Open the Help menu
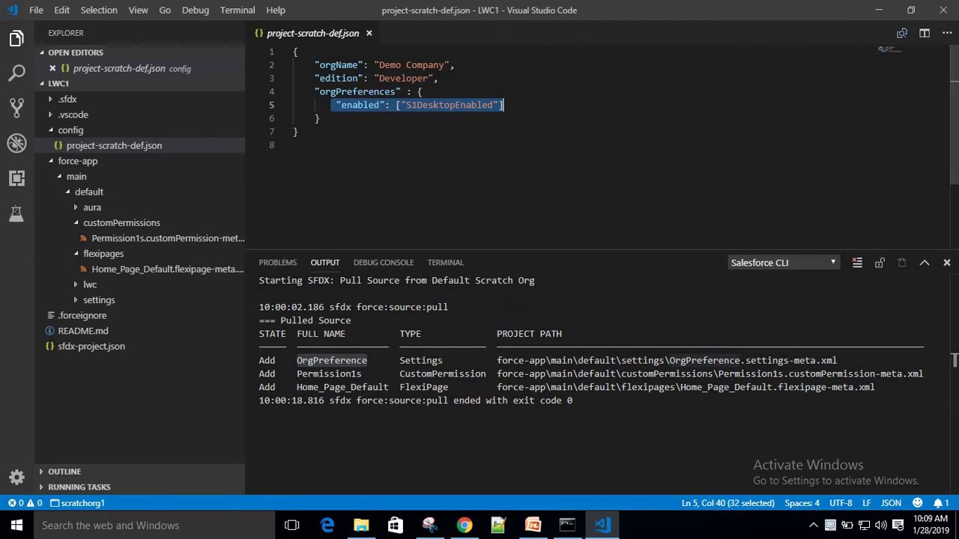 point(276,10)
